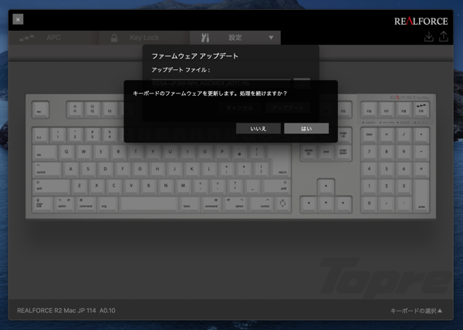This screenshot has height=330, width=463.
Task: Click the upload export icon
Action: 444,36
